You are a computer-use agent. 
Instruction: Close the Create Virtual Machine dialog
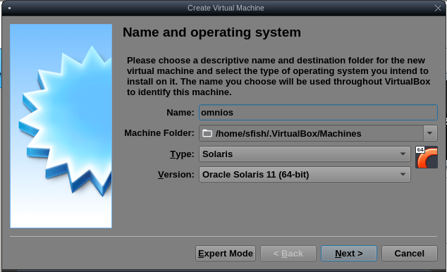(x=438, y=8)
